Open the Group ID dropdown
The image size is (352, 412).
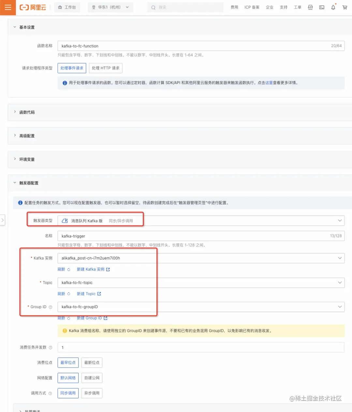pyautogui.click(x=201, y=307)
